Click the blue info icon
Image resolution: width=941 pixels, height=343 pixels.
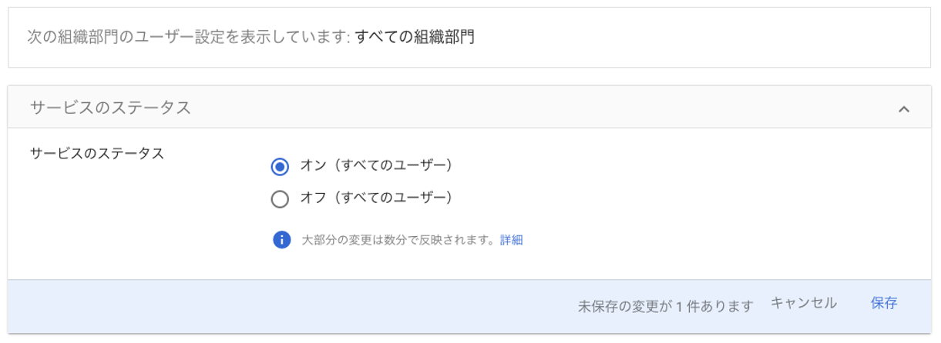click(281, 240)
